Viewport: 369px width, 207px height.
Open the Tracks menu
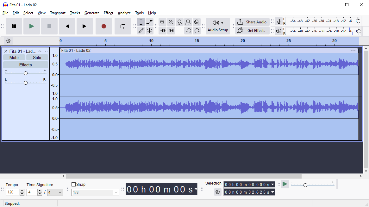click(75, 13)
